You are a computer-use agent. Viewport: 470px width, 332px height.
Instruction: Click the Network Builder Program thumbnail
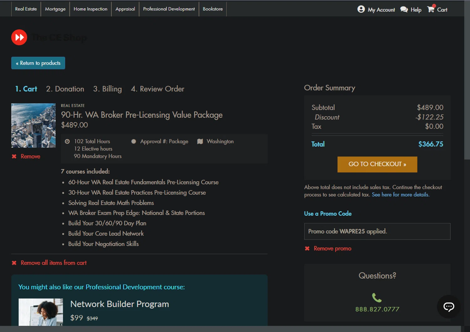41,312
